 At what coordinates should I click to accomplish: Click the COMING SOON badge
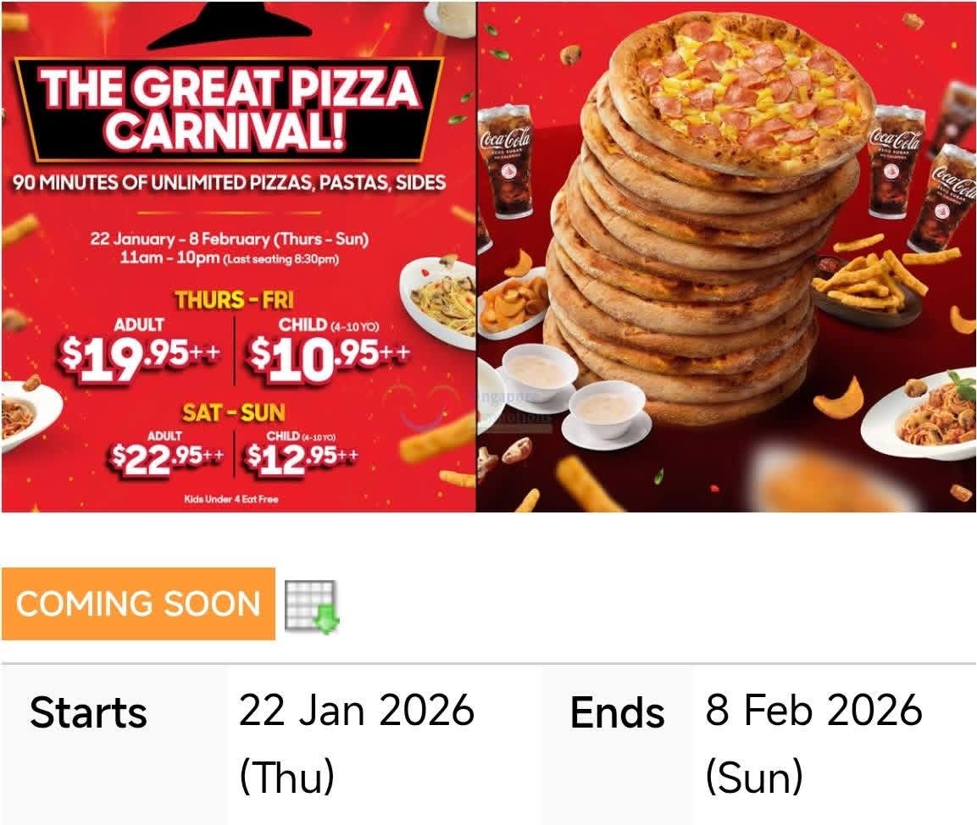point(138,603)
